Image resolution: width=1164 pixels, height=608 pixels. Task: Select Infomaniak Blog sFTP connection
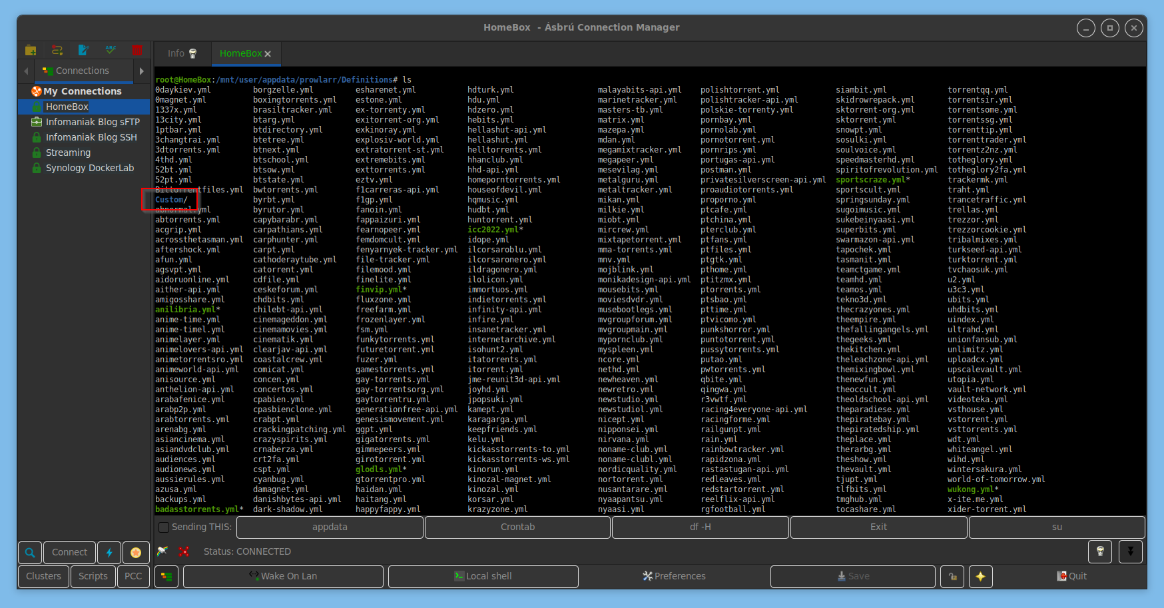[84, 122]
